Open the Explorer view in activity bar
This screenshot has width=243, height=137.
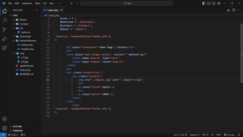tap(5, 11)
